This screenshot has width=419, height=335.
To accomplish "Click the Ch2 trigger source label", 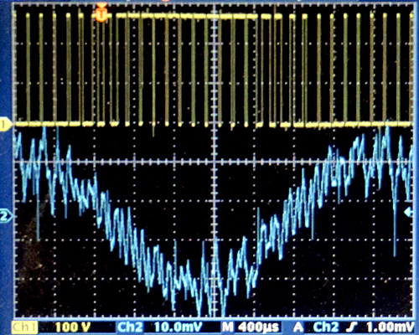I will [x=326, y=327].
